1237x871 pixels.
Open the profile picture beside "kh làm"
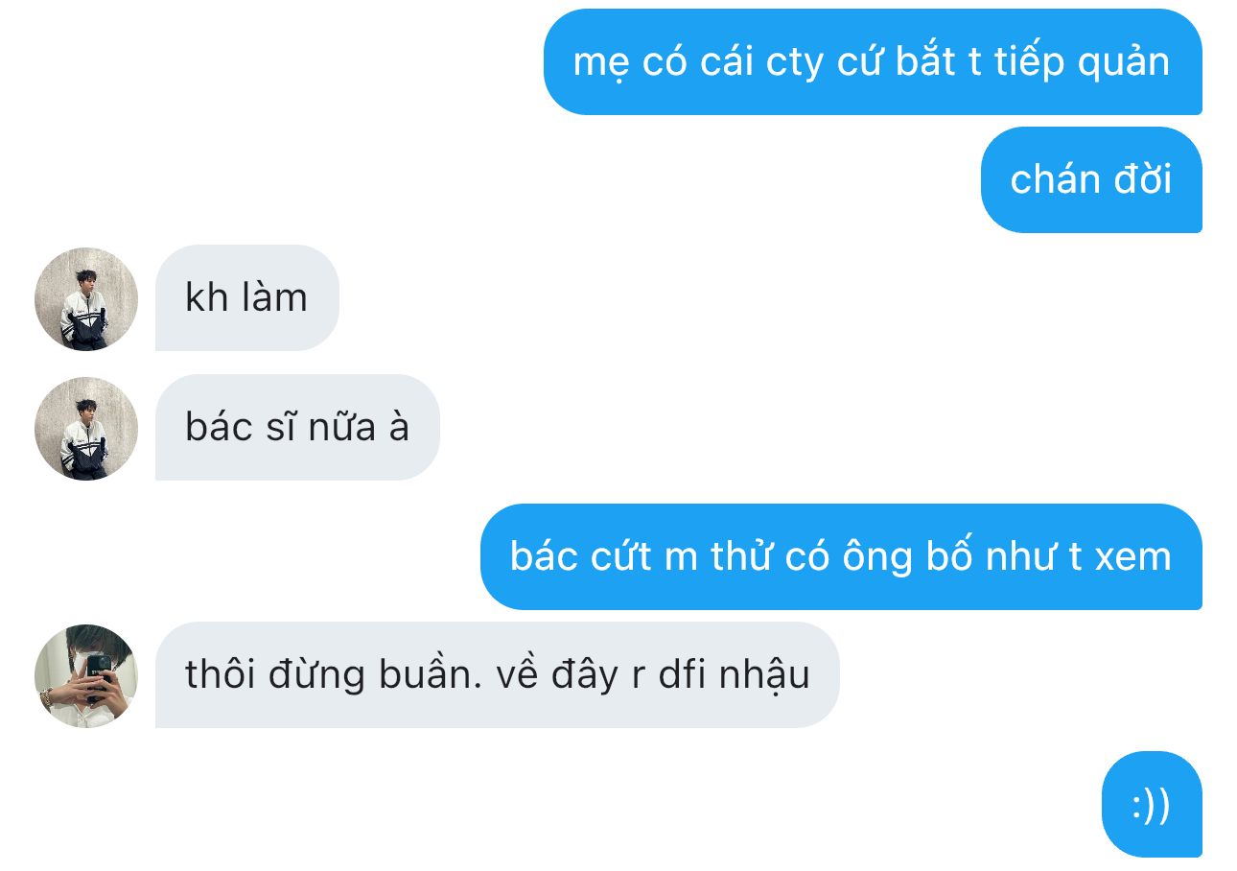point(86,299)
